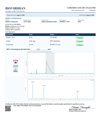The image size is (100, 130).
Task: Click the rightmost labeled peak in the mass spectrum
Action: pyautogui.click(x=77, y=95)
